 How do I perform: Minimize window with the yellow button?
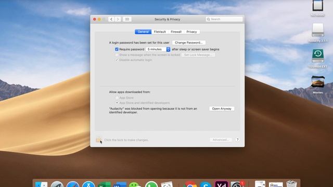pos(99,19)
